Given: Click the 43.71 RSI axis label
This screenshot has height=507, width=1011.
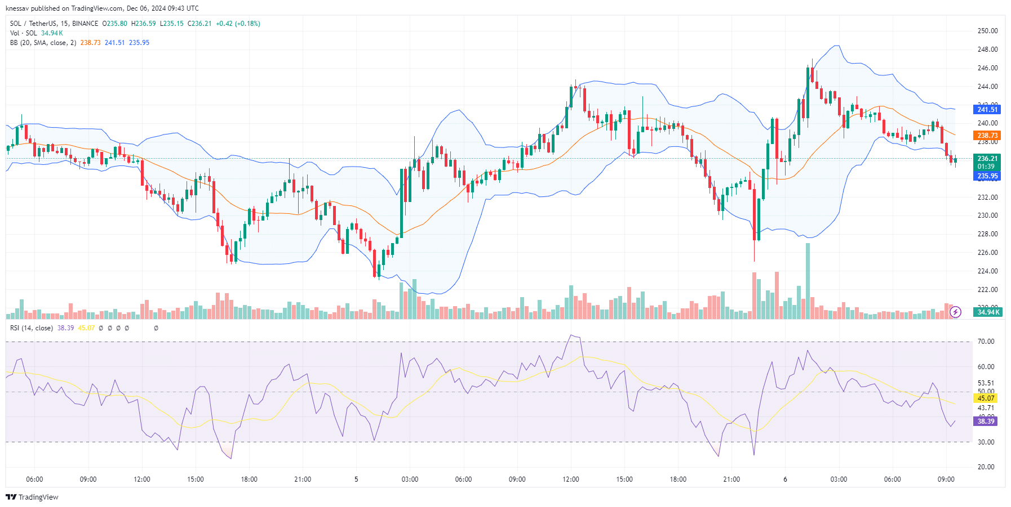Looking at the screenshot, I should 986,408.
